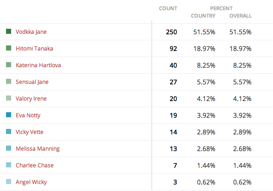Open the Valory Irene link
This screenshot has width=273, height=191.
31,99
